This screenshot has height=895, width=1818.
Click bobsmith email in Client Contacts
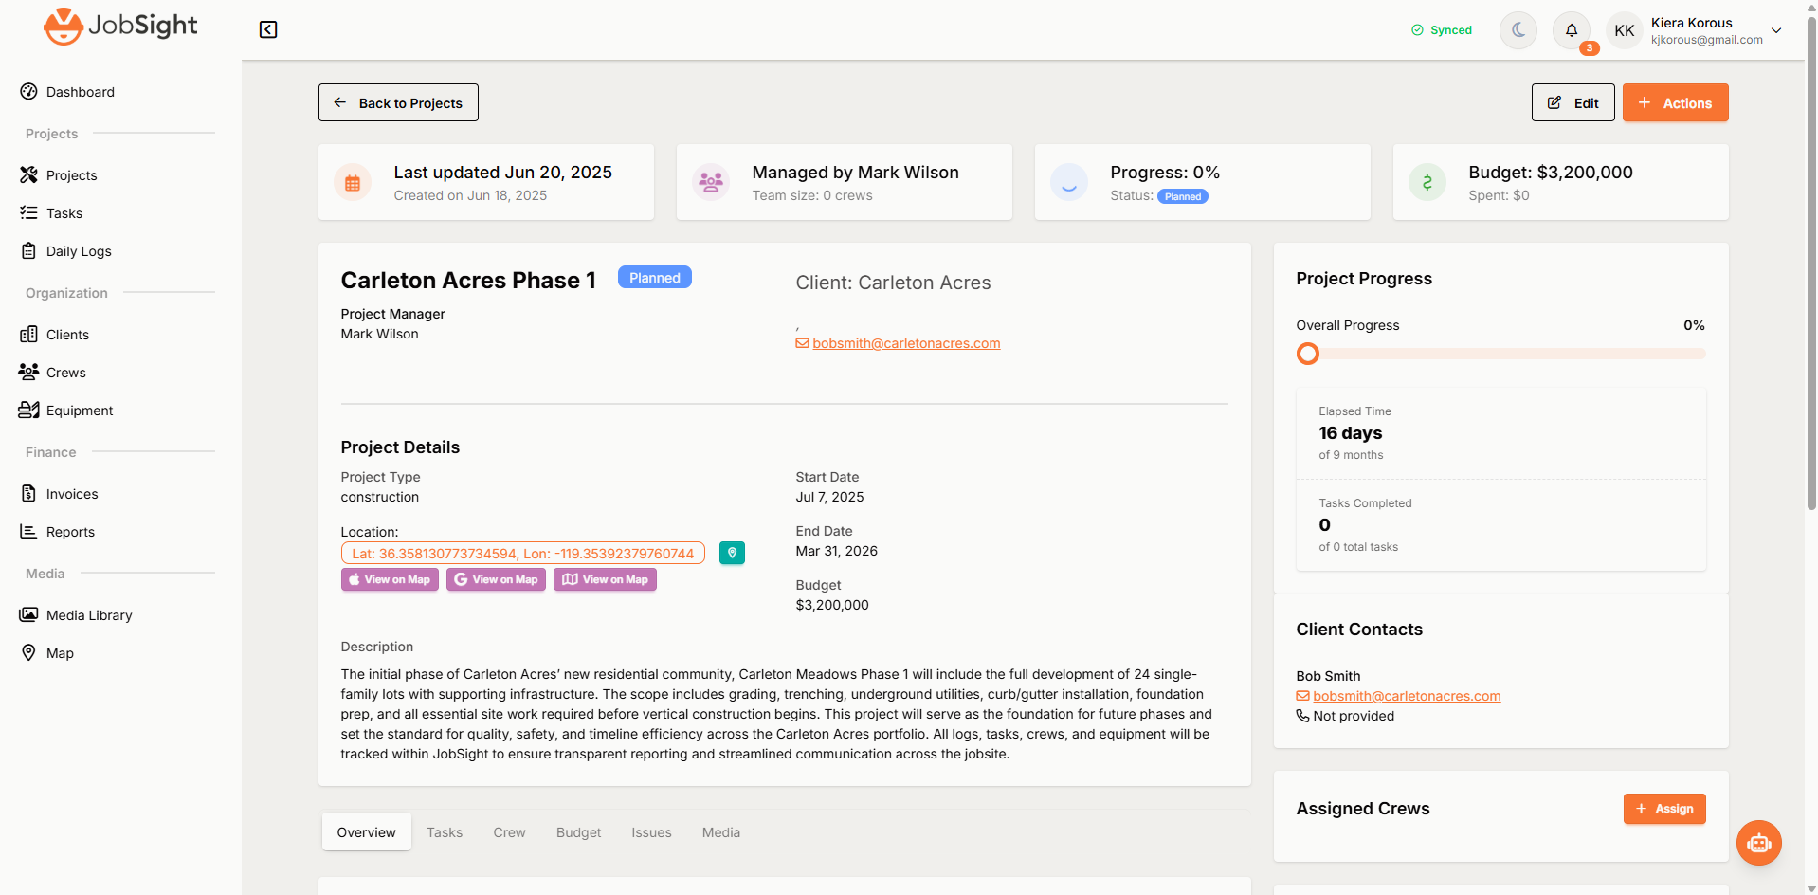pos(1407,696)
